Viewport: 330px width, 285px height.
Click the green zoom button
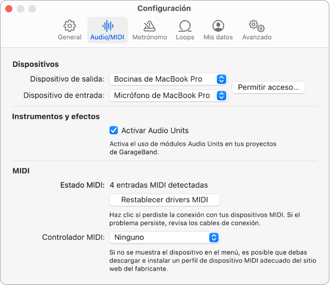(32, 8)
